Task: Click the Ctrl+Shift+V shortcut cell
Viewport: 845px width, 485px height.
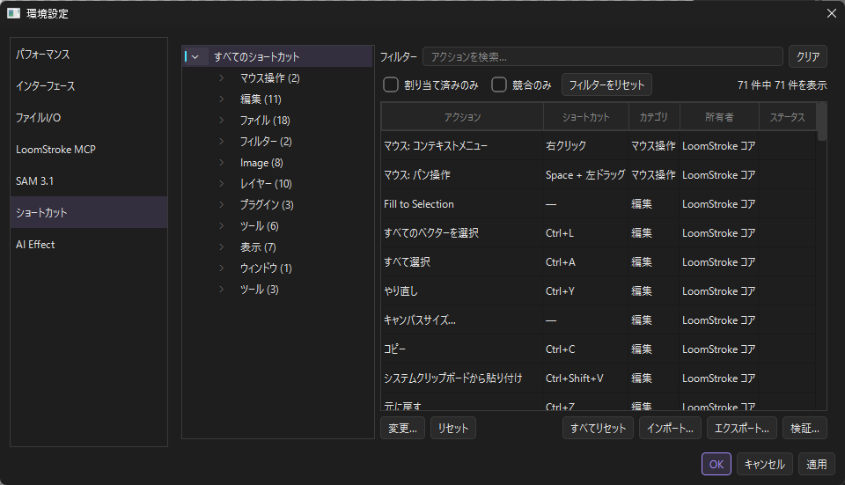Action: tap(586, 378)
